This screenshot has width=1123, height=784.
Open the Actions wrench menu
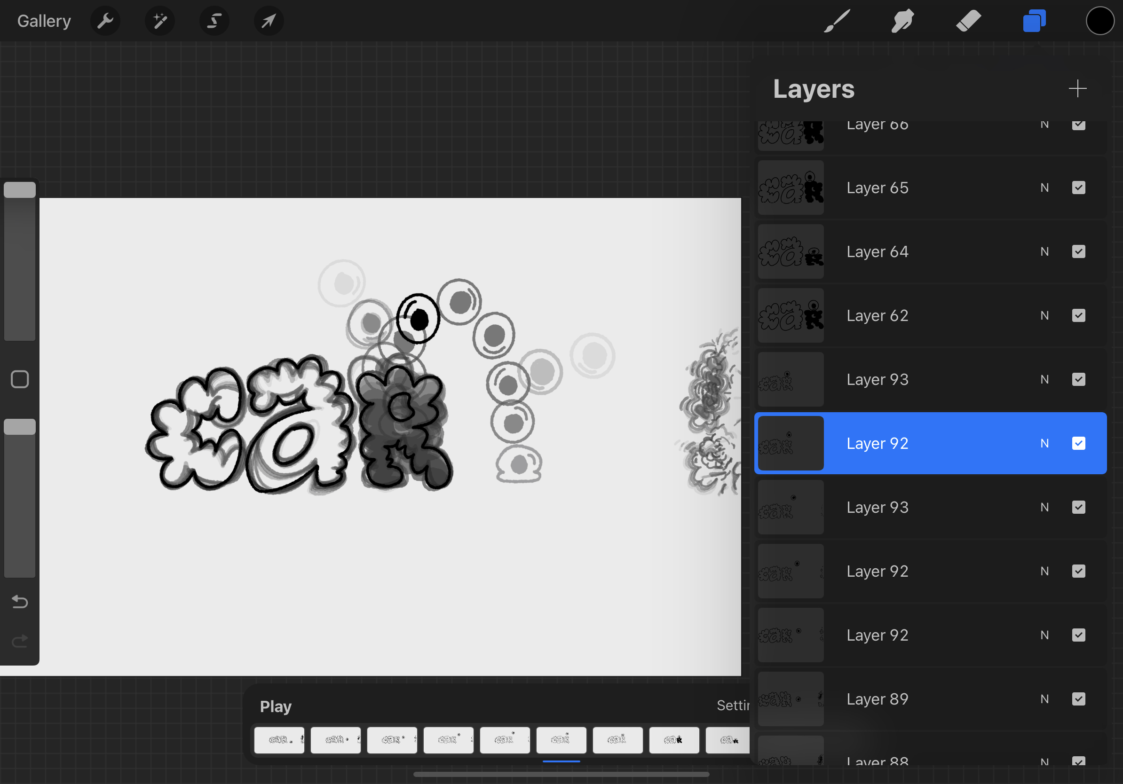pyautogui.click(x=105, y=21)
